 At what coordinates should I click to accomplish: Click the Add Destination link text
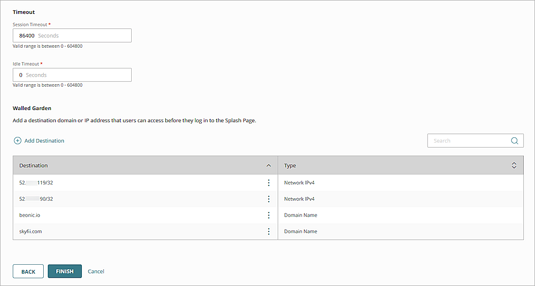pyautogui.click(x=44, y=140)
